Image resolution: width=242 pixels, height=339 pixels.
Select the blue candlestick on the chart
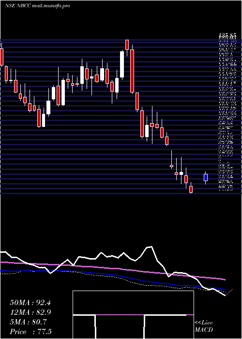tap(206, 178)
